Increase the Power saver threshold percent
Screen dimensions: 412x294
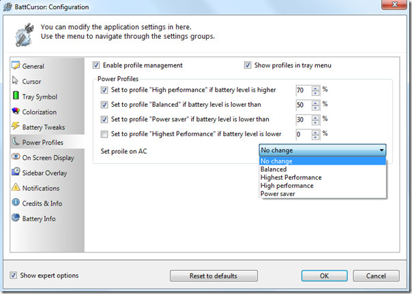[x=315, y=117]
